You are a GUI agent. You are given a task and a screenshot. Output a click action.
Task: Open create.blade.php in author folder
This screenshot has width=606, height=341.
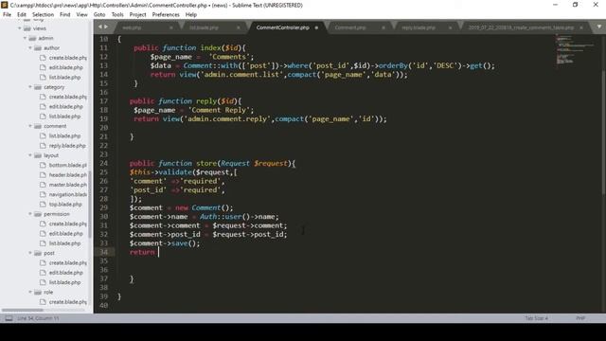[x=67, y=58]
